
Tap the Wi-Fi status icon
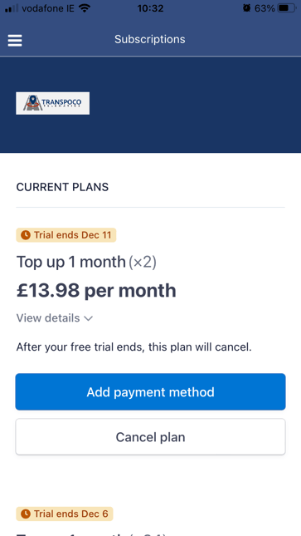(x=84, y=7)
